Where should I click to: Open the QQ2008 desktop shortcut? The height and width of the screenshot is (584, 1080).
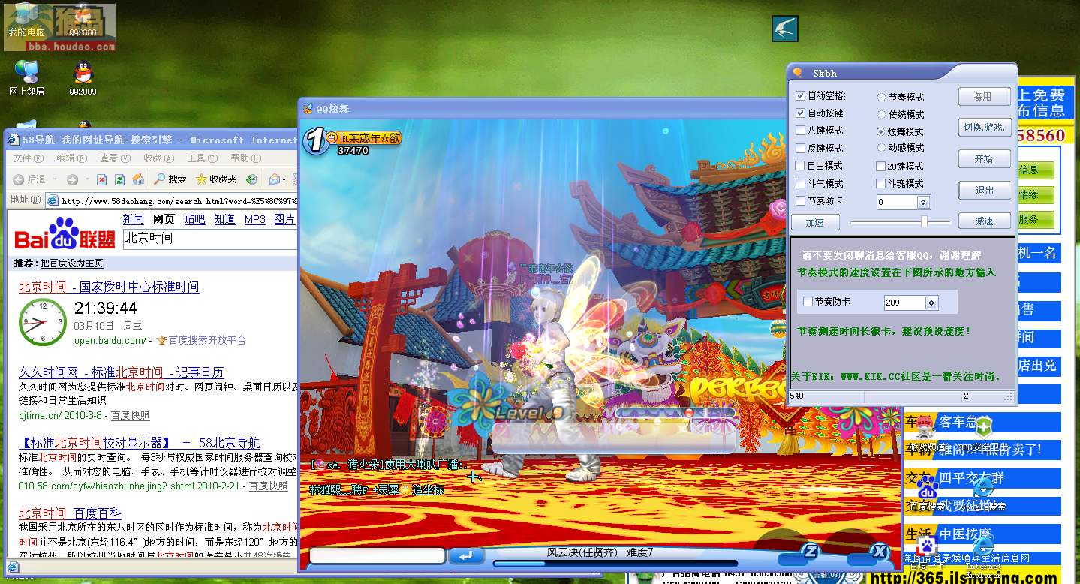click(x=83, y=19)
